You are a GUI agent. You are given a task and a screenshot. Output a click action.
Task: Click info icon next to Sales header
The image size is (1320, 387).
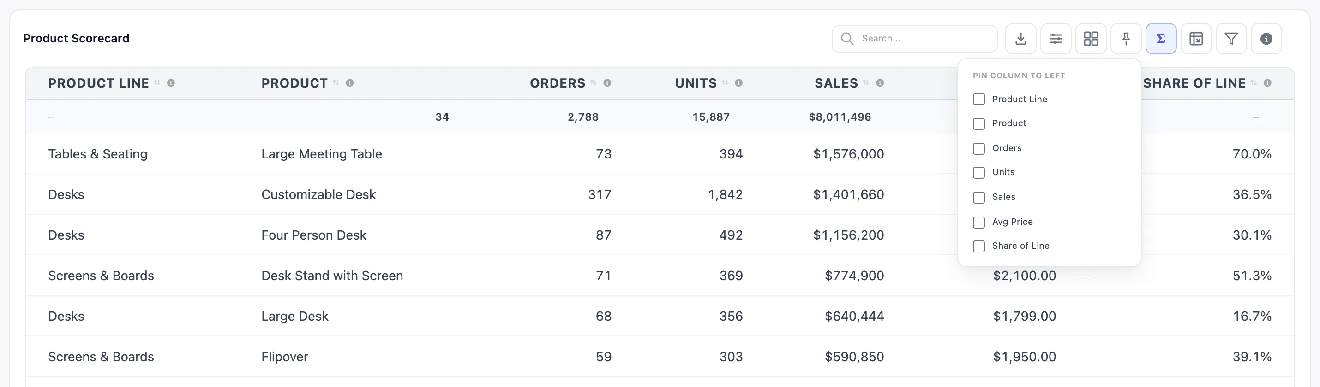click(880, 83)
